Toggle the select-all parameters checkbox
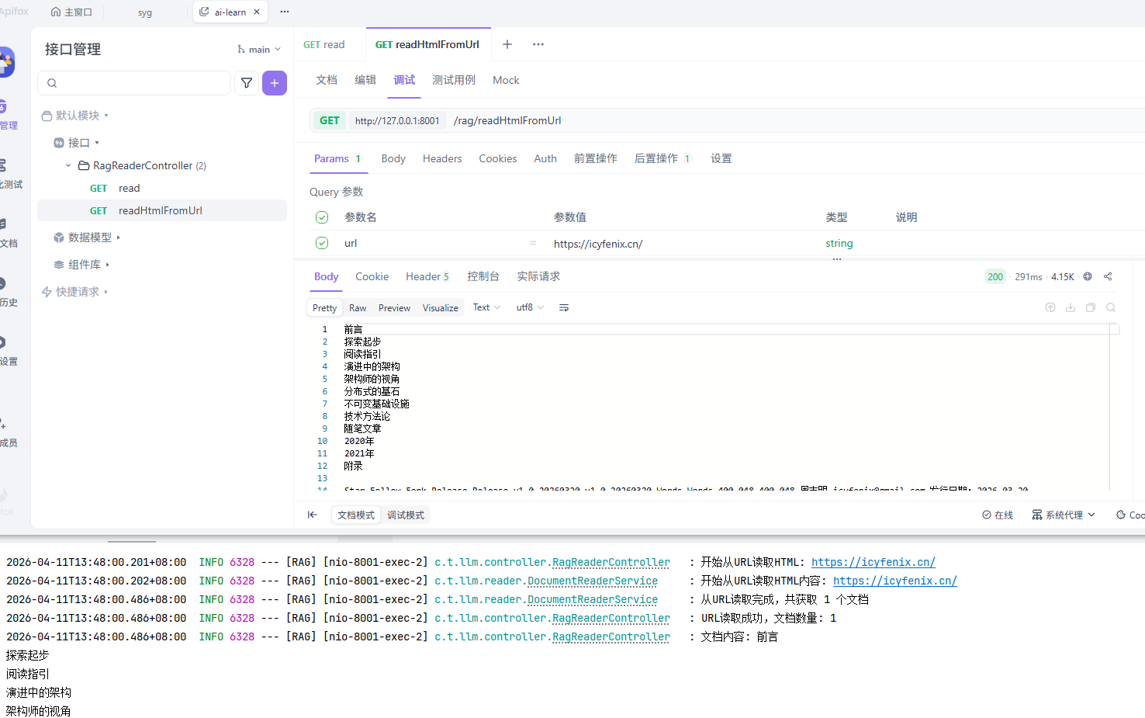Screen dimensions: 1145x718 coord(322,217)
